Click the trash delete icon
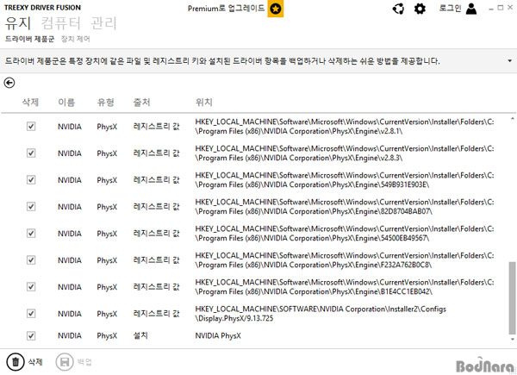 tap(16, 362)
